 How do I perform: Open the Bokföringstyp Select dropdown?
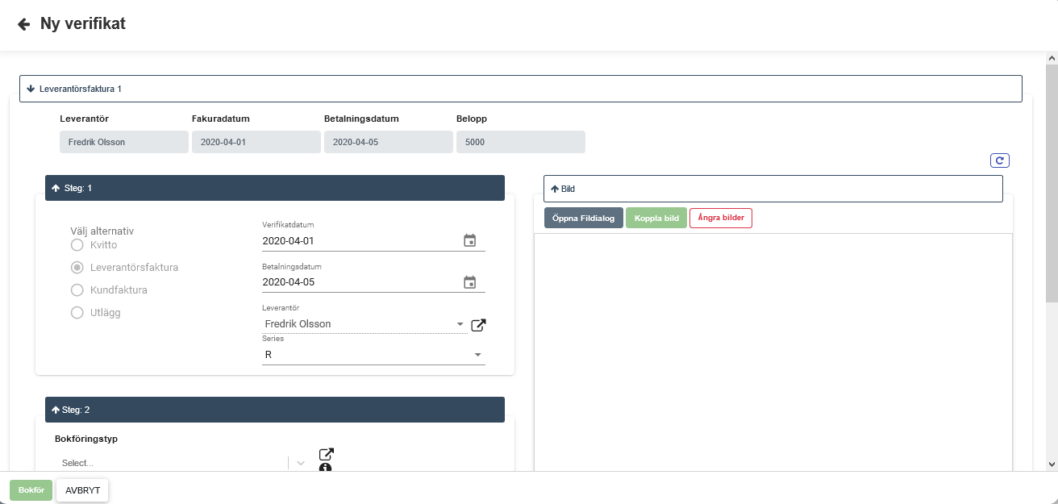173,463
